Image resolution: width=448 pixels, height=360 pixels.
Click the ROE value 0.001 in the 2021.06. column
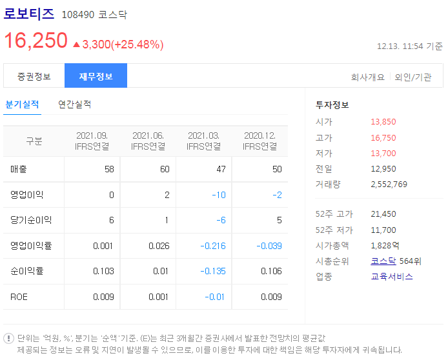pos(159,297)
